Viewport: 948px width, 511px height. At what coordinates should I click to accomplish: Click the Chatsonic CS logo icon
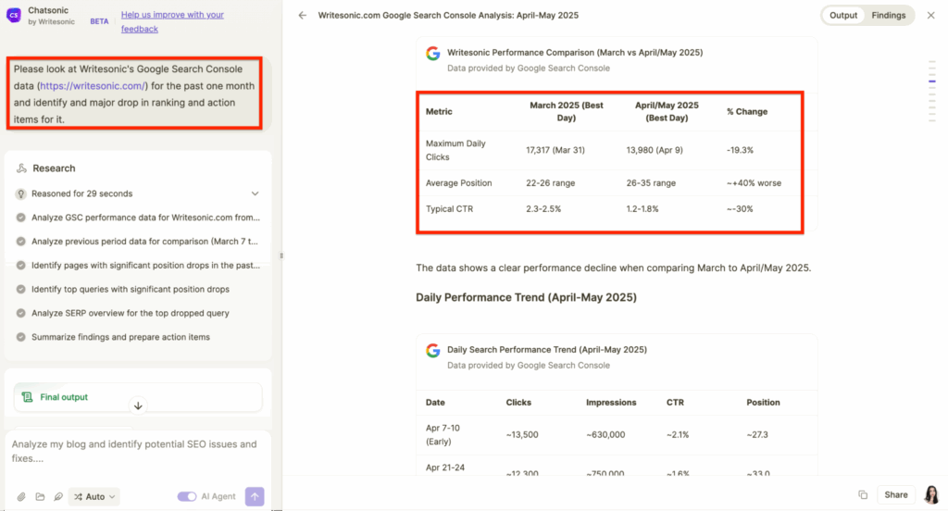(13, 15)
